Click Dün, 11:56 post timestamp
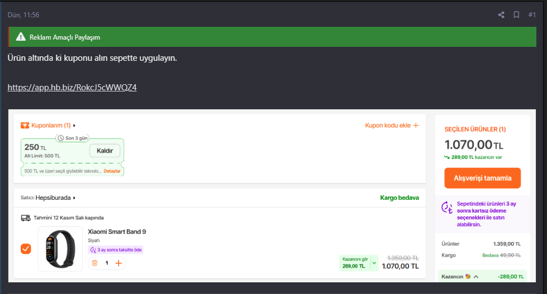This screenshot has width=547, height=294. coord(23,15)
